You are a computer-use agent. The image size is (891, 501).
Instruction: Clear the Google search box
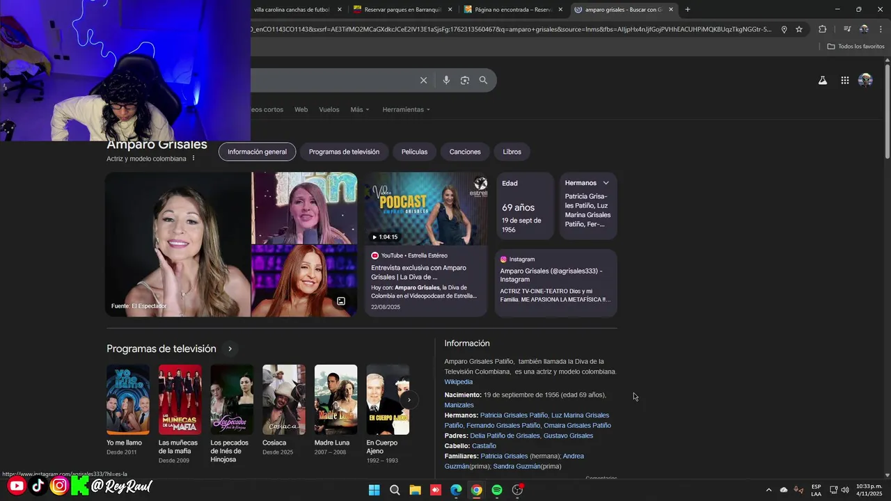coord(423,80)
